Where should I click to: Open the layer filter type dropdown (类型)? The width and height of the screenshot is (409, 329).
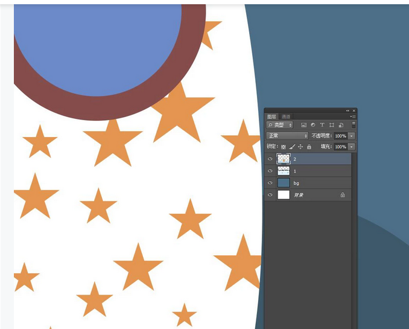(x=280, y=125)
